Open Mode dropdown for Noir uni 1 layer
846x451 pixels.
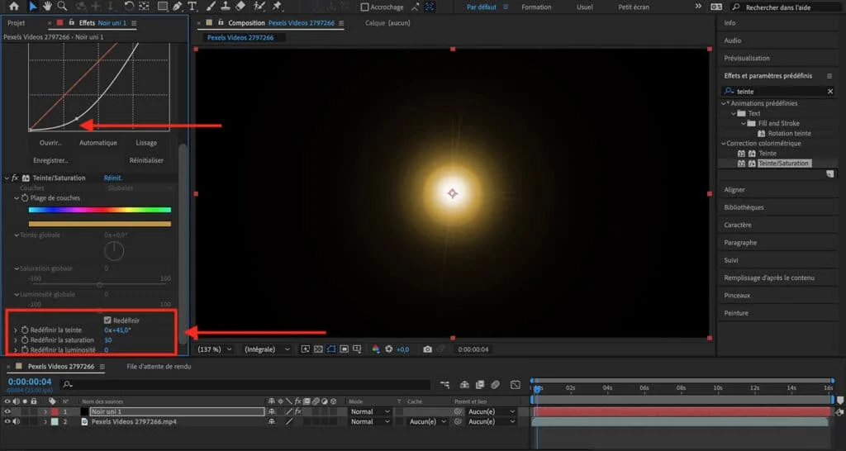[370, 411]
